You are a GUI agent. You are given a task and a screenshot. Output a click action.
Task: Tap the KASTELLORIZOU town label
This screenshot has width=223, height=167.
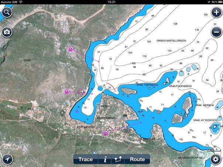pyautogui.click(x=107, y=118)
